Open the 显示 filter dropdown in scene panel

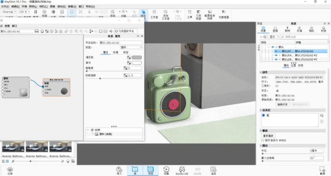click(273, 37)
